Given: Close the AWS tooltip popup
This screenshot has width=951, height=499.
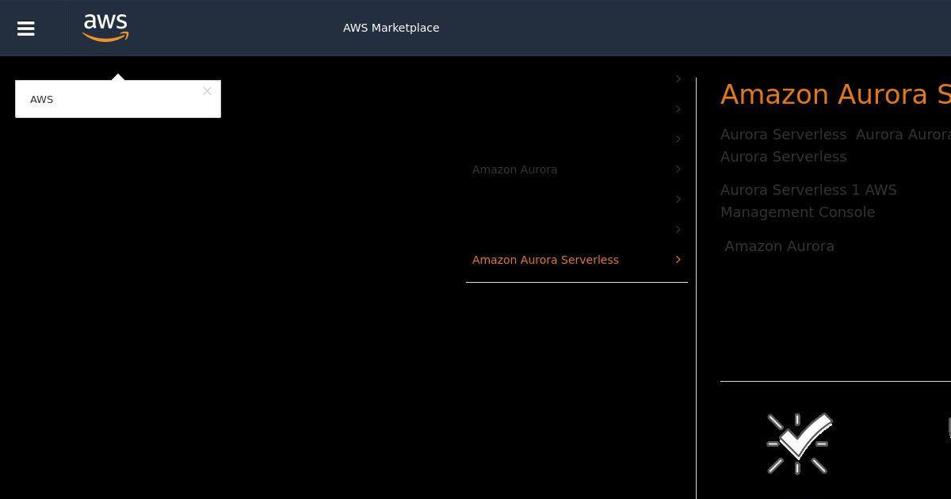Looking at the screenshot, I should [207, 91].
